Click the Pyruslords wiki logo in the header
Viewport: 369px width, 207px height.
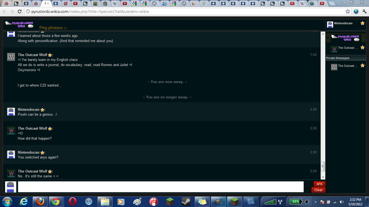[19, 24]
